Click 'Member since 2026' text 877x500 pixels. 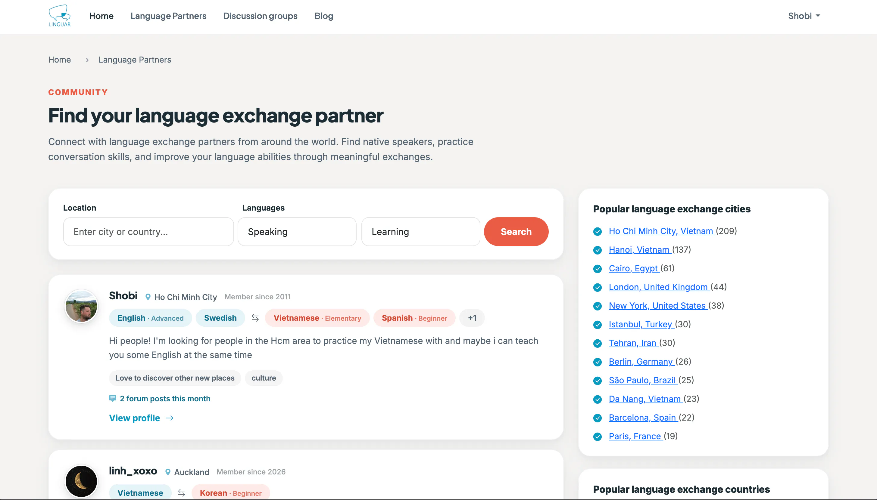(251, 472)
